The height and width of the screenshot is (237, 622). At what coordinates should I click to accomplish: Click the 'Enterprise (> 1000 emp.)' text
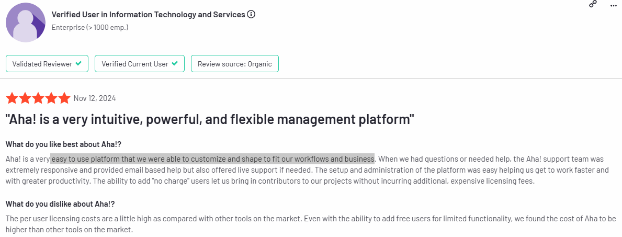pos(90,27)
